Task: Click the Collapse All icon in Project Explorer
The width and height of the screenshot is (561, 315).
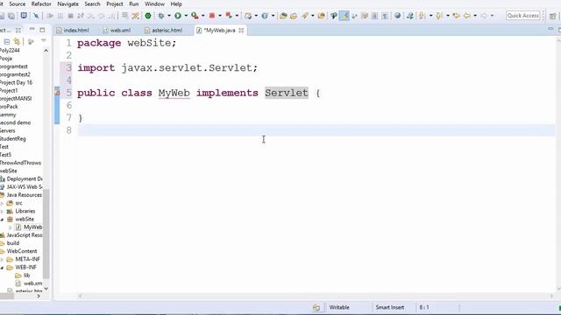Action: point(7,42)
